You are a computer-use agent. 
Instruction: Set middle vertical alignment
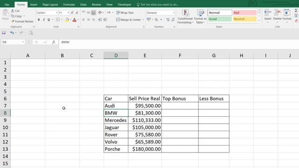click(x=88, y=13)
